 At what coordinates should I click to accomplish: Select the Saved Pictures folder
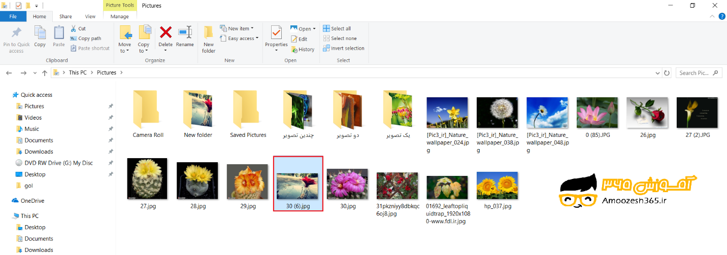pos(248,115)
